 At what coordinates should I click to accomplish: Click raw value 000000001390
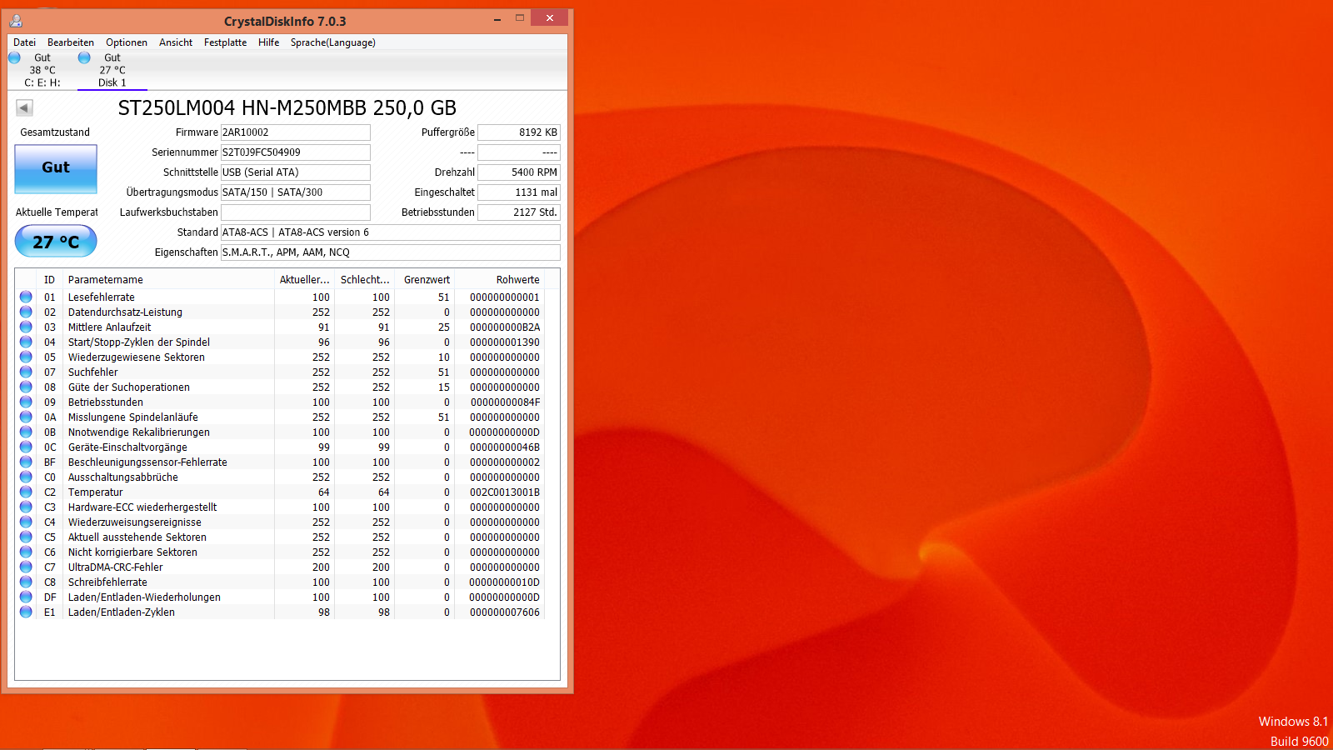pyautogui.click(x=505, y=342)
